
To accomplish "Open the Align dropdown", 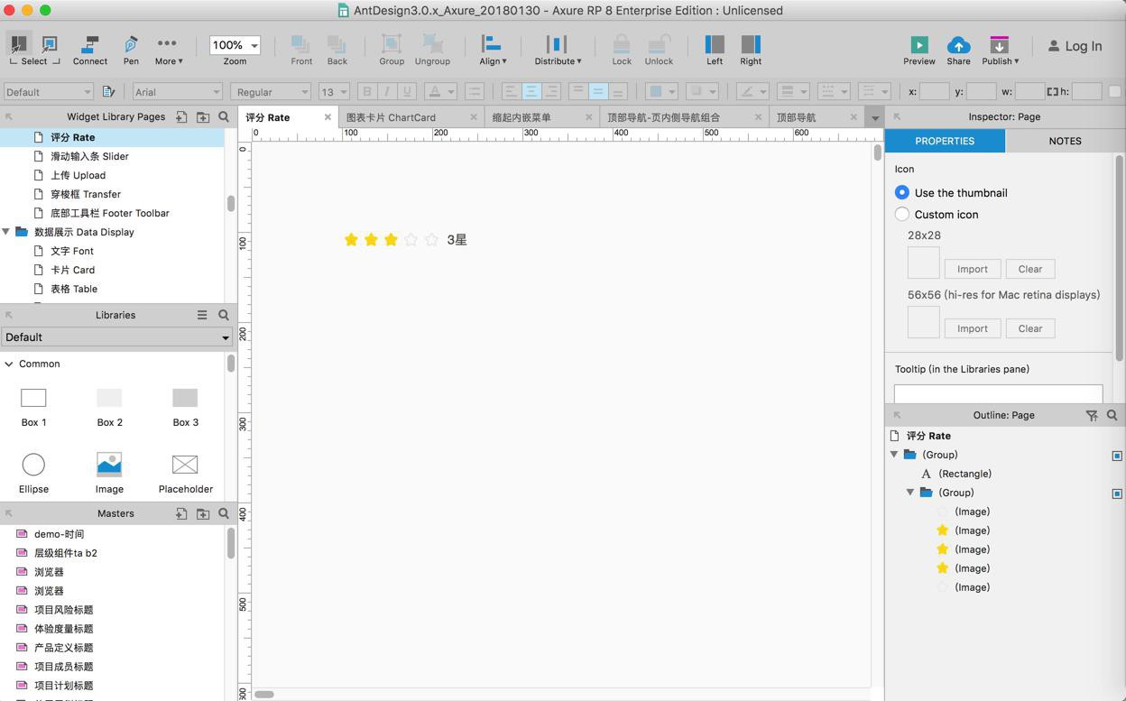I will [493, 50].
